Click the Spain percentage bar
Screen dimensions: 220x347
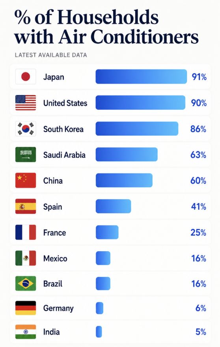[x=113, y=206]
